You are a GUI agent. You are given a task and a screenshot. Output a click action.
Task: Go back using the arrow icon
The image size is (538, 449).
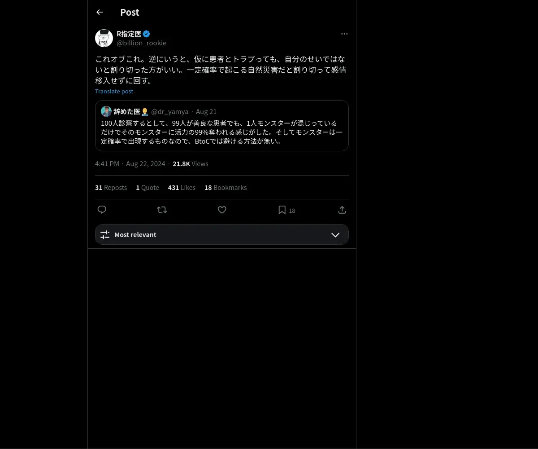point(100,12)
